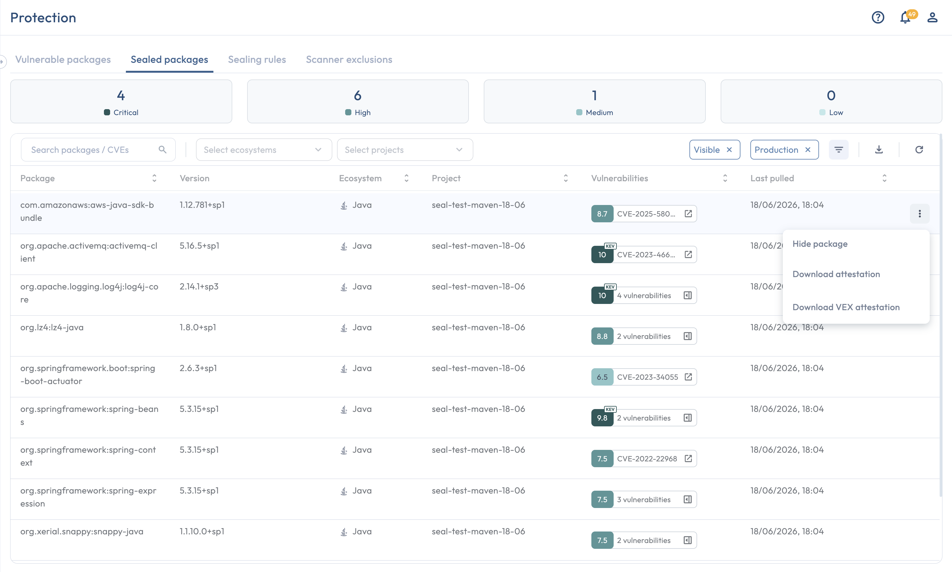Image resolution: width=952 pixels, height=572 pixels.
Task: Filter by the Medium severity card
Action: pyautogui.click(x=594, y=101)
